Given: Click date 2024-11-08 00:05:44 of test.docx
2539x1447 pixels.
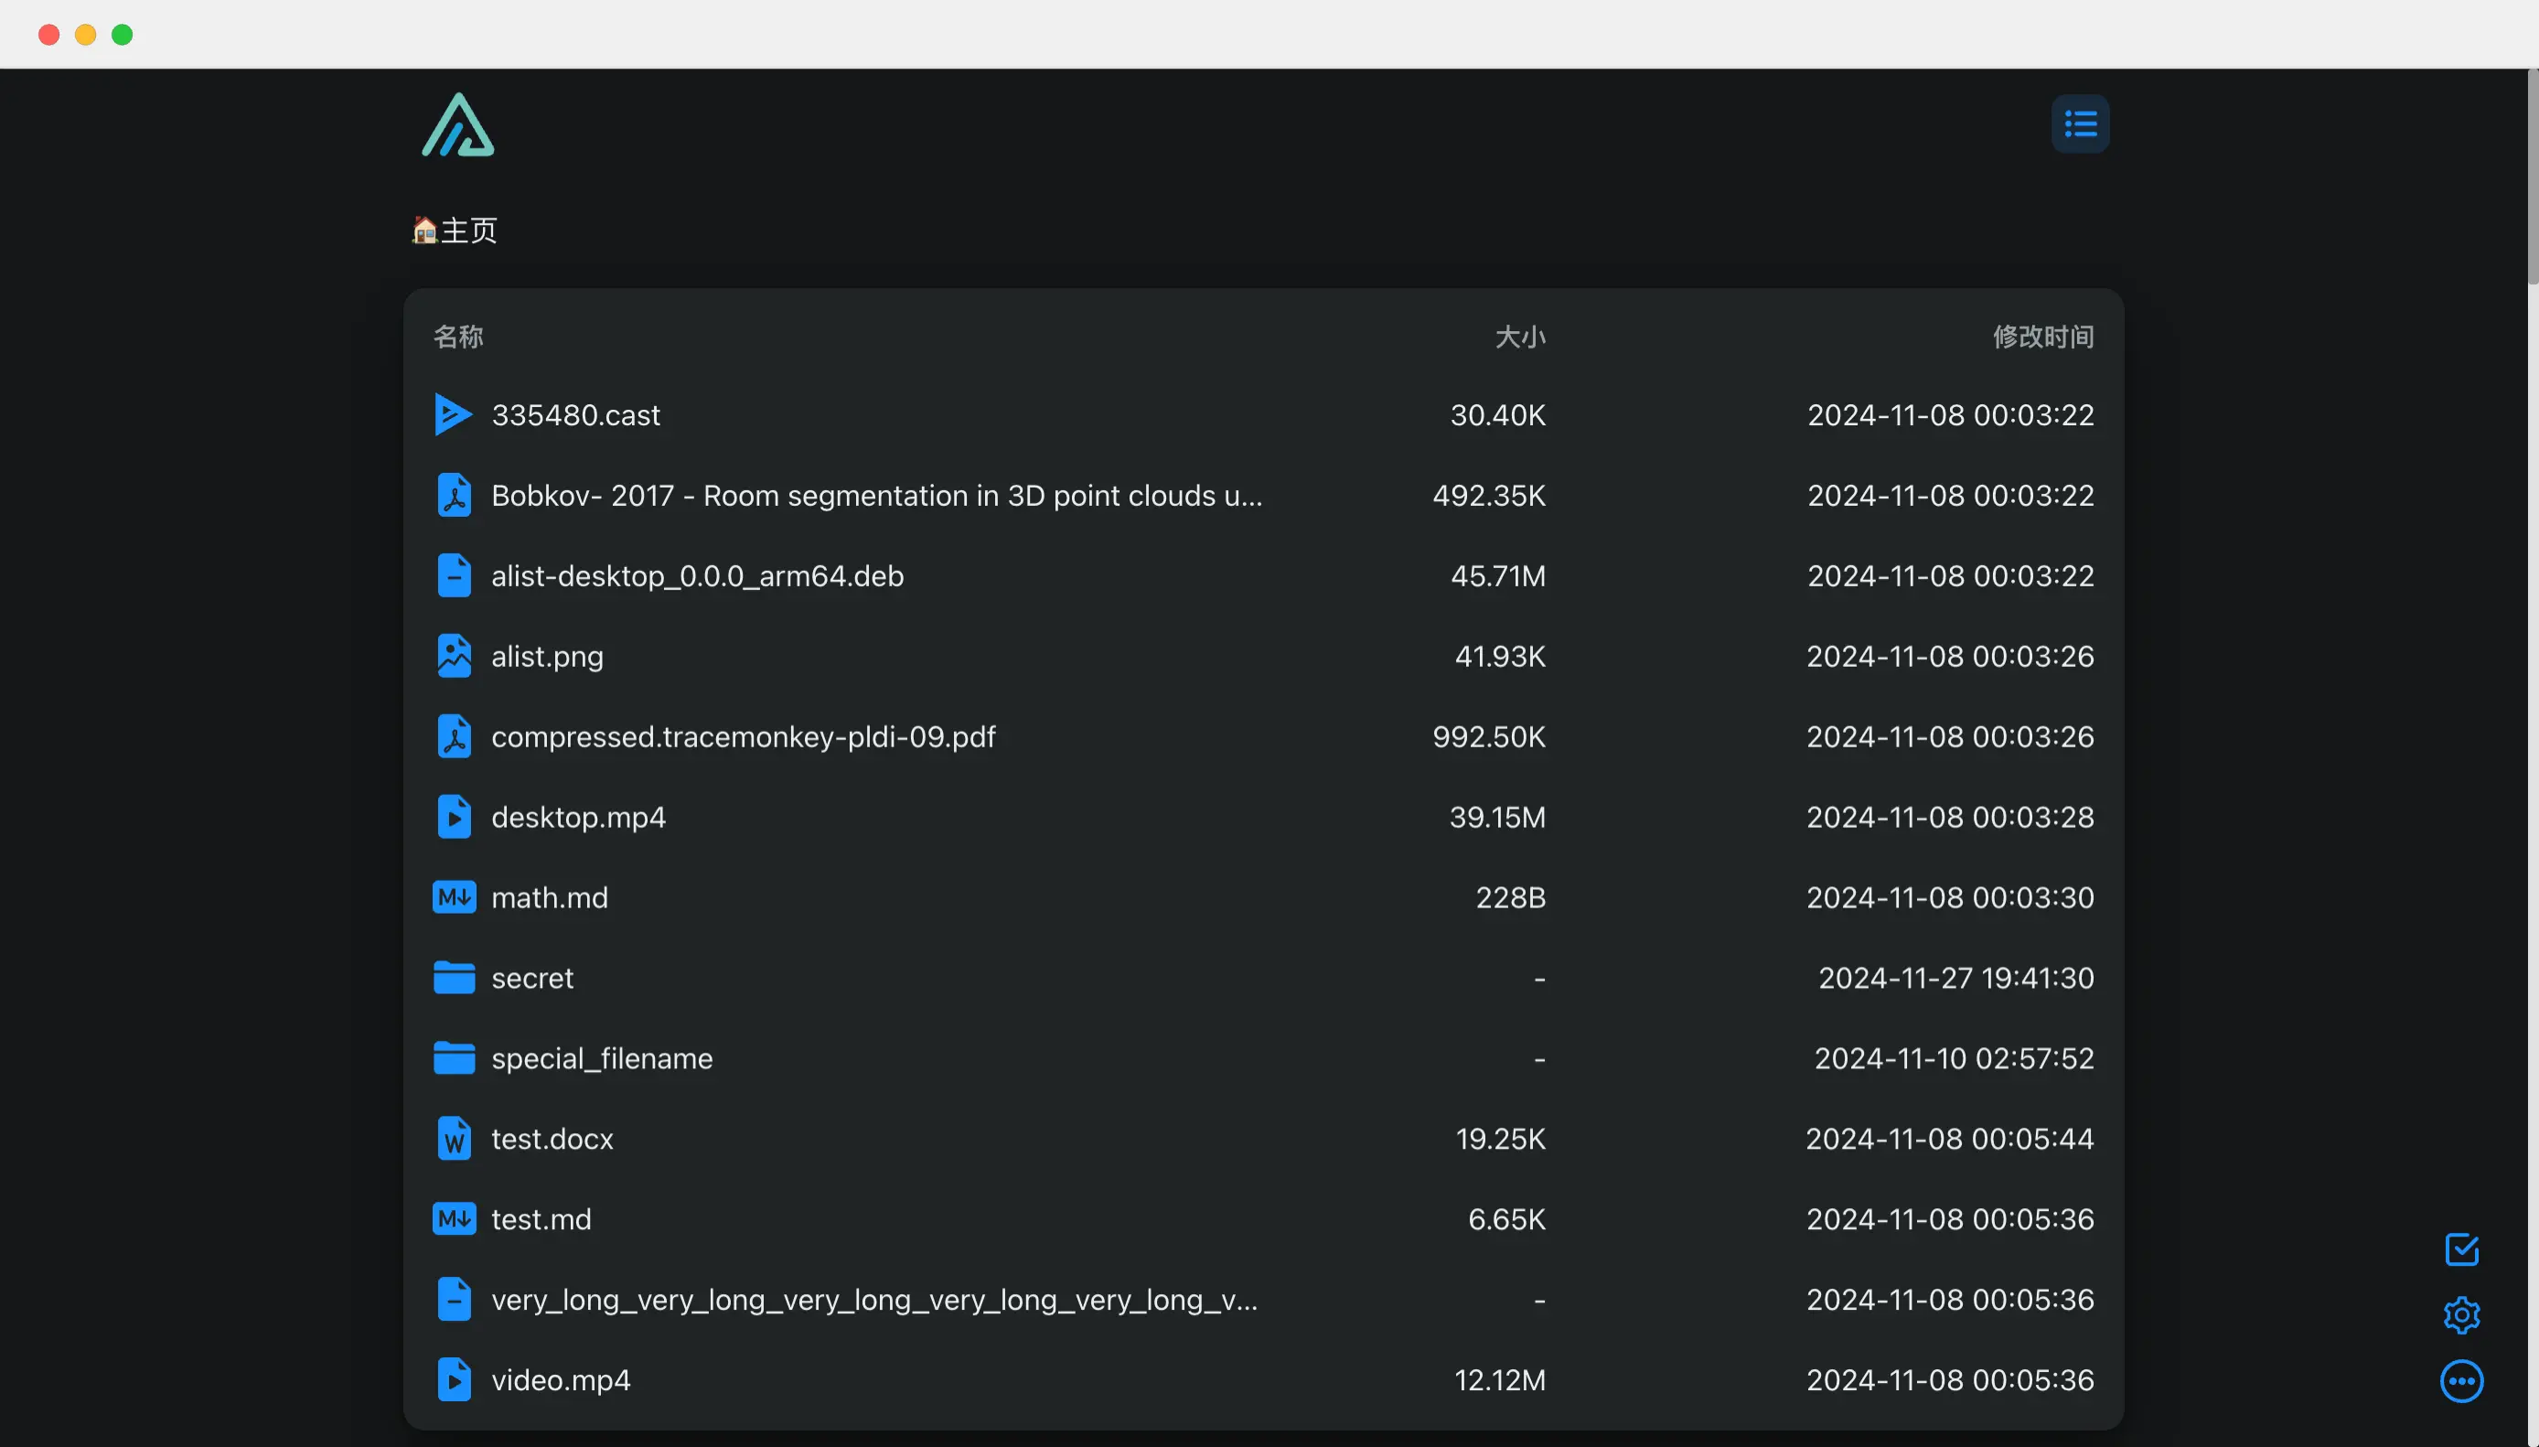Looking at the screenshot, I should click(x=1950, y=1139).
